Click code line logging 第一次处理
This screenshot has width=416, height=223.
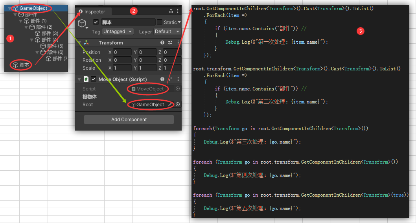click(276, 42)
